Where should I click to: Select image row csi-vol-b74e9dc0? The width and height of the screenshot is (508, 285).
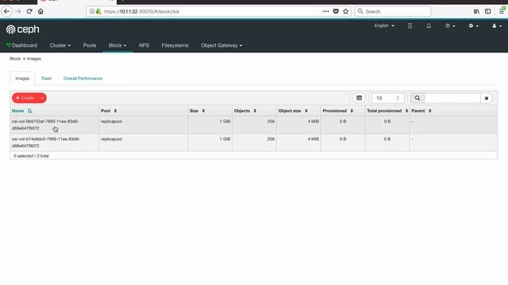[x=254, y=142]
